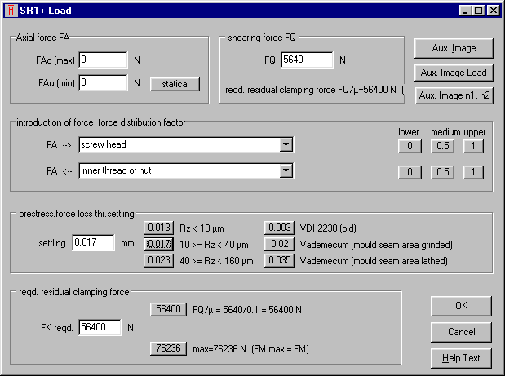Choose the 0.017 settling value button
The height and width of the screenshot is (376, 505).
(x=158, y=244)
